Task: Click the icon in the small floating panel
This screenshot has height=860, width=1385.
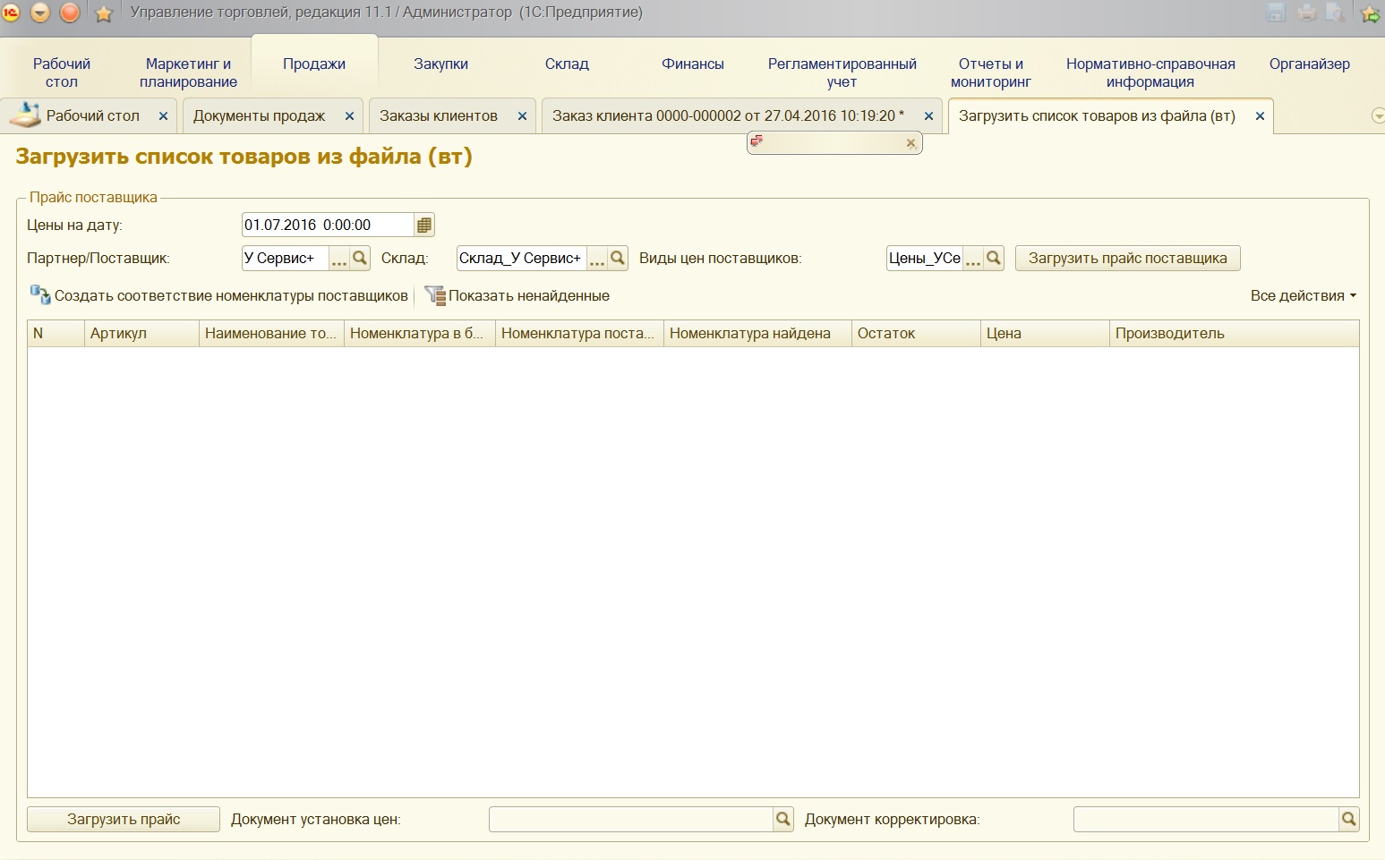Action: [x=757, y=141]
